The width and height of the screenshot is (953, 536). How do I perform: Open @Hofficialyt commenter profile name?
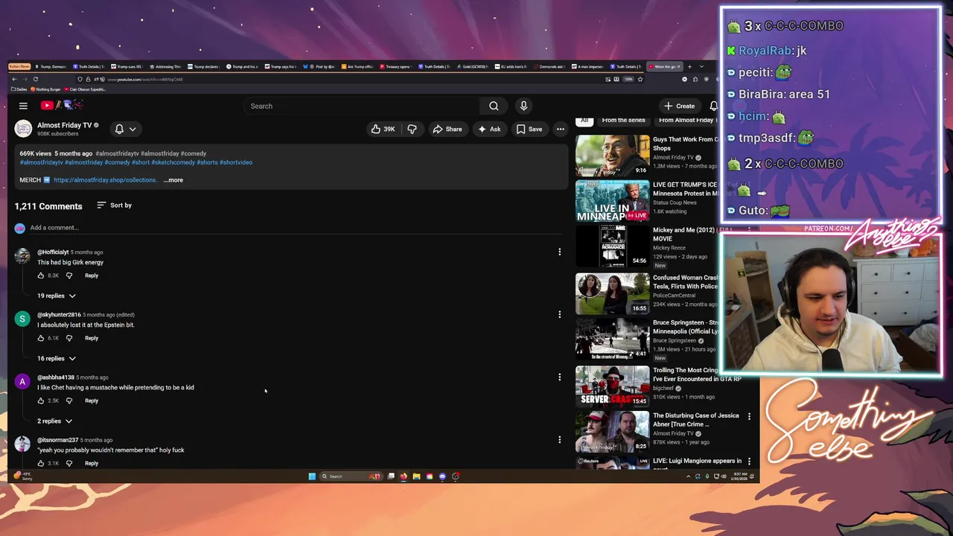[x=53, y=252]
